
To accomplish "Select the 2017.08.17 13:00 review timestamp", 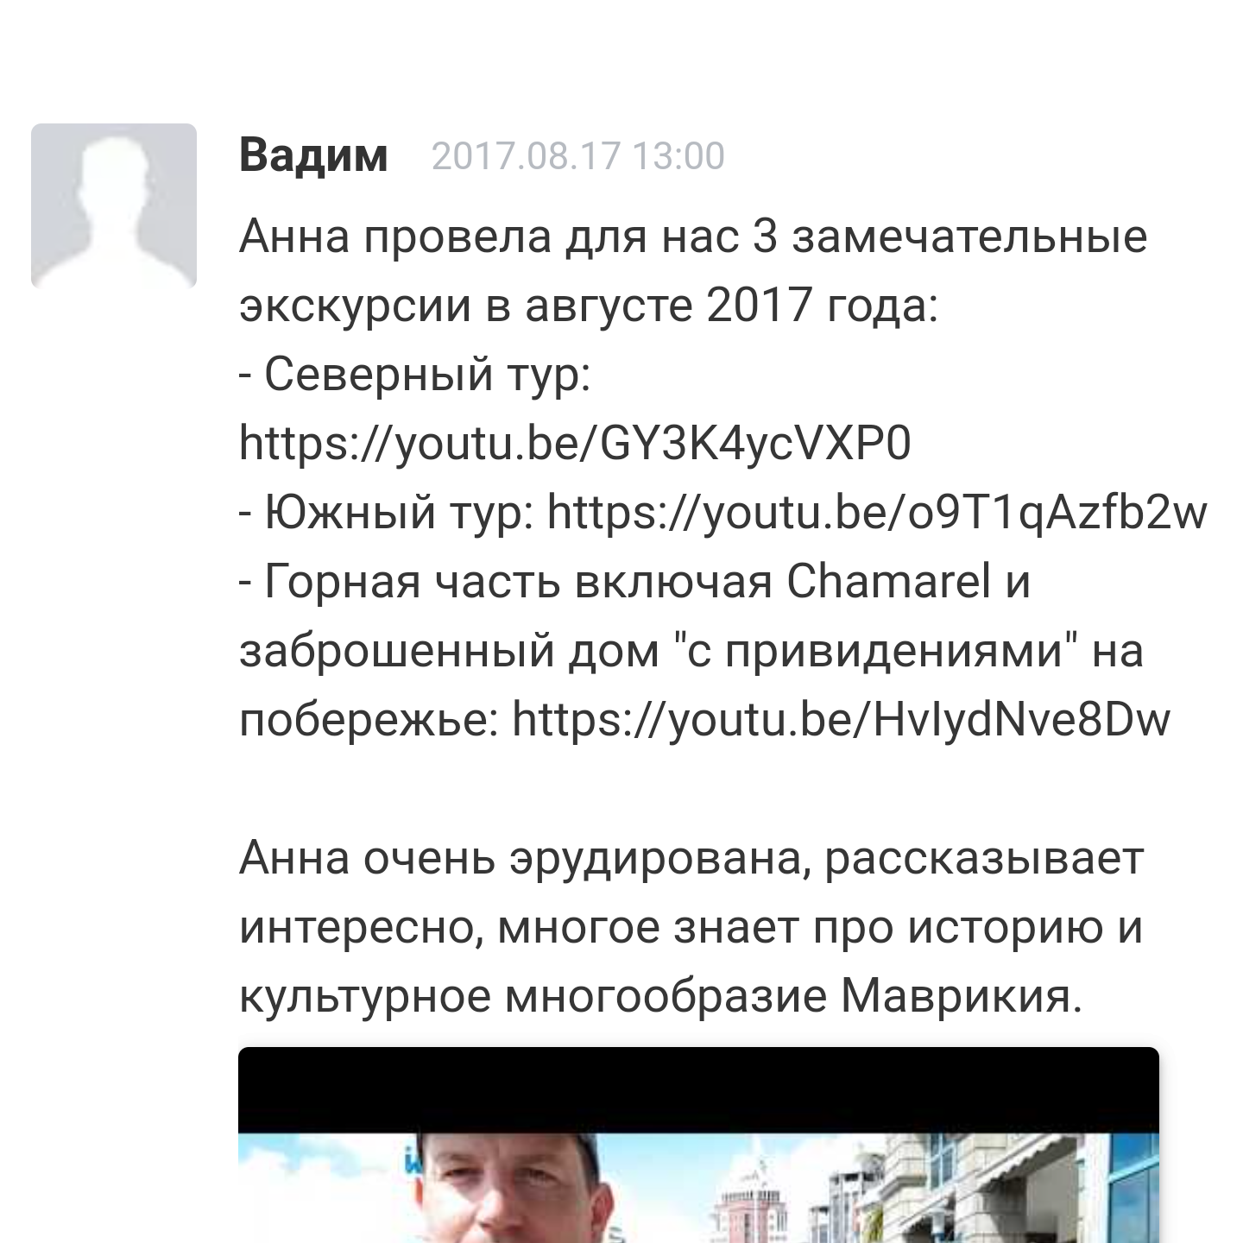I will [577, 156].
